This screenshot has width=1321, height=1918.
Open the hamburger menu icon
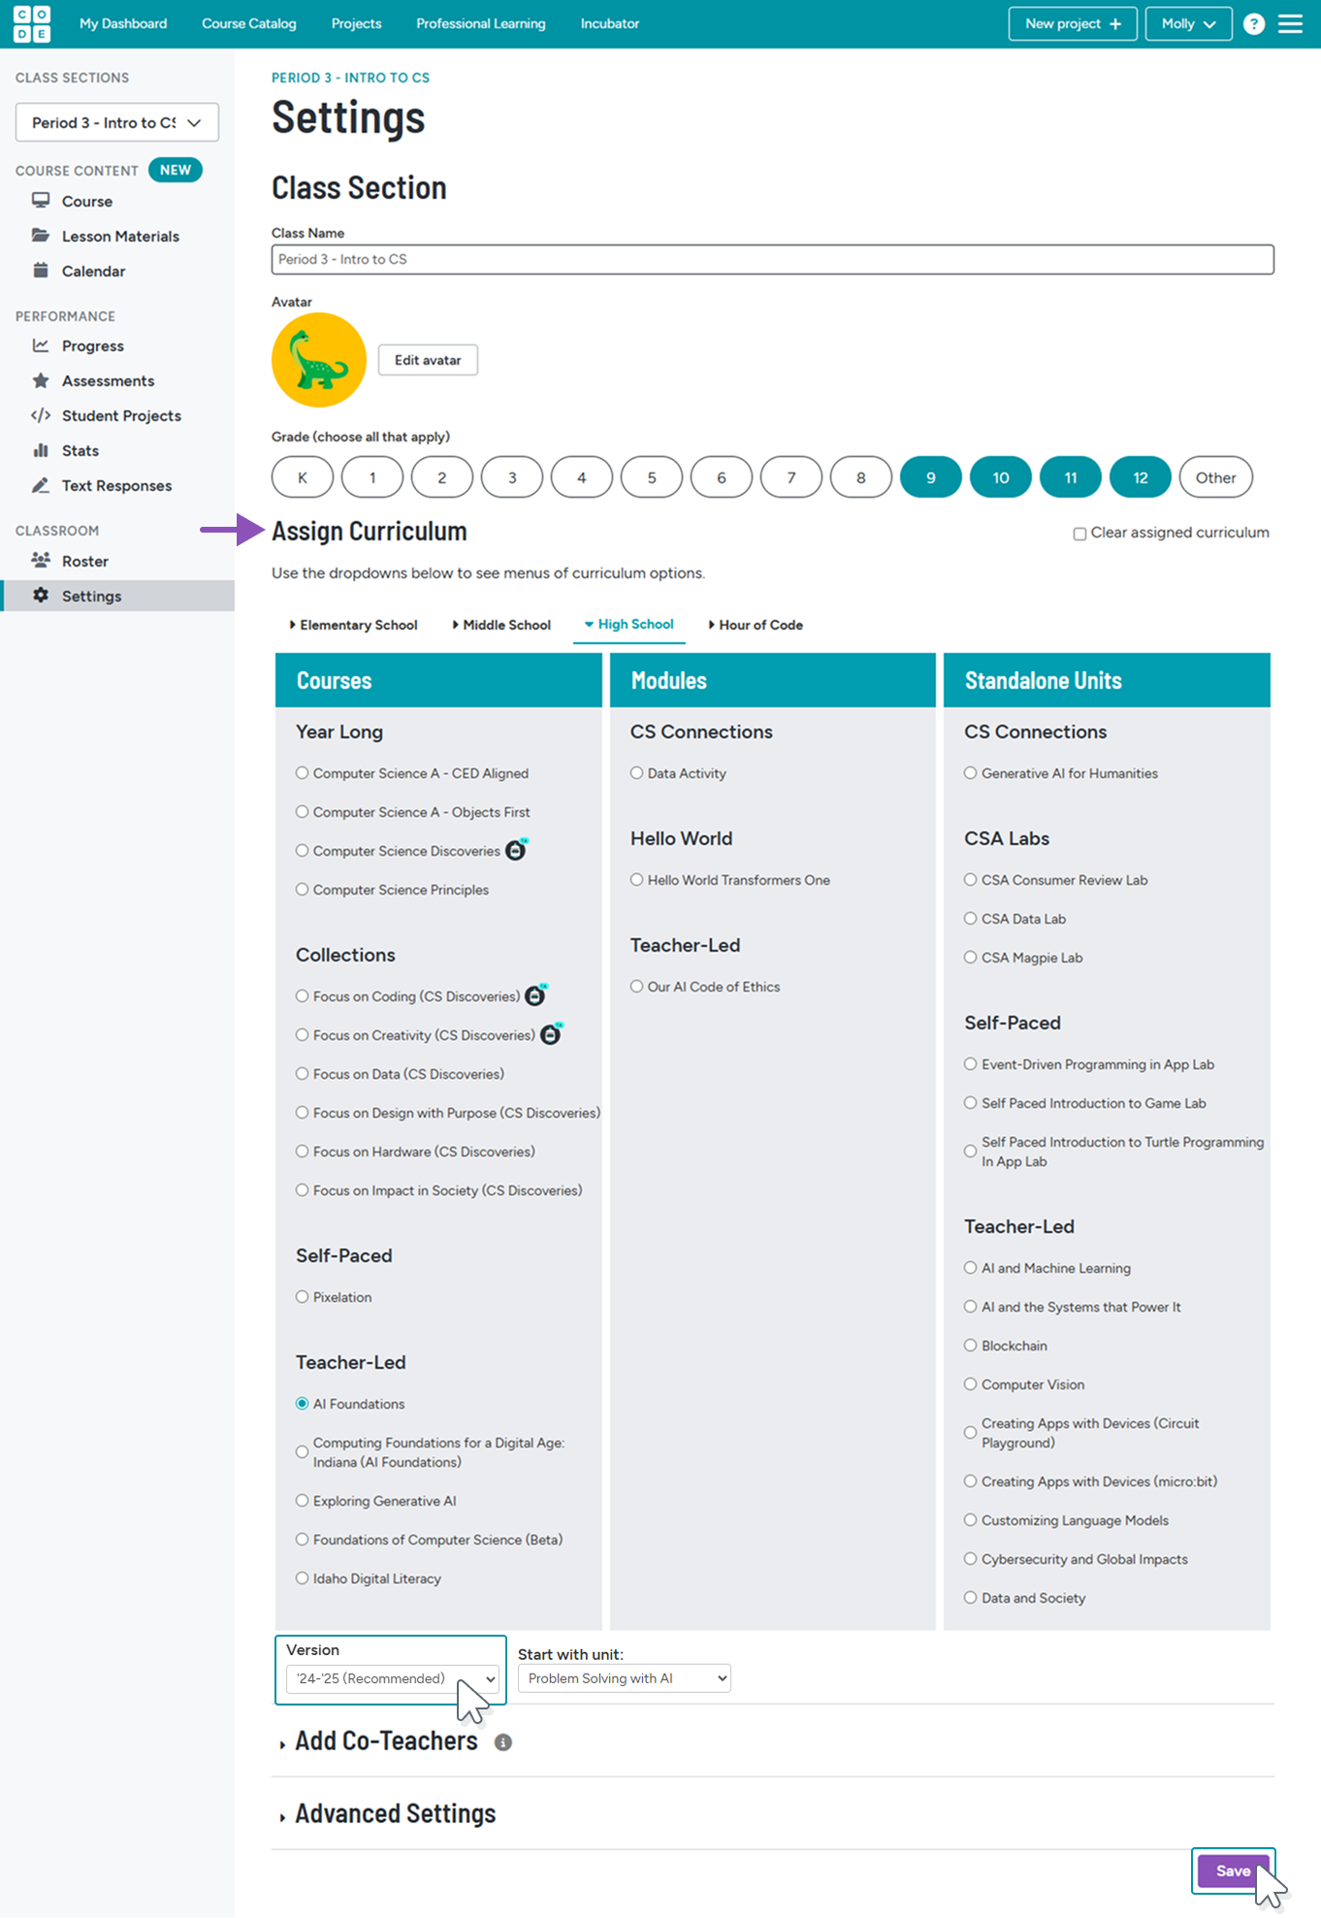pos(1290,24)
